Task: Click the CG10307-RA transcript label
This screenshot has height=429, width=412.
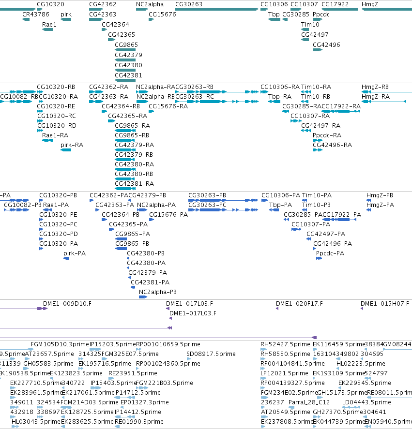Action: pyautogui.click(x=310, y=116)
